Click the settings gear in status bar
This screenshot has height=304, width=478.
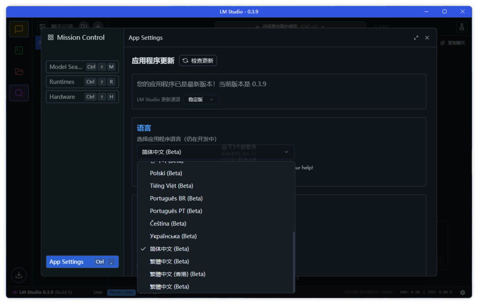tap(463, 292)
